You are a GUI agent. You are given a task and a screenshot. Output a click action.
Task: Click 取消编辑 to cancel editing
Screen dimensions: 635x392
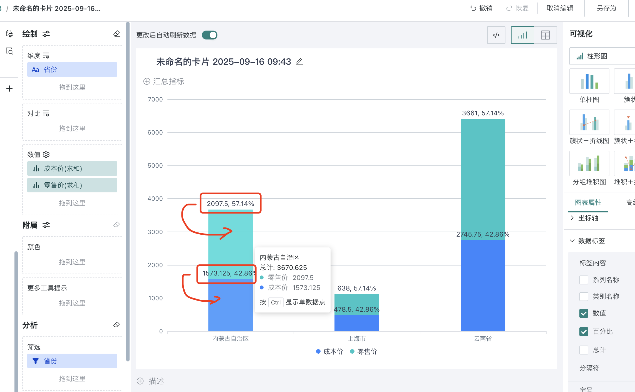point(560,8)
